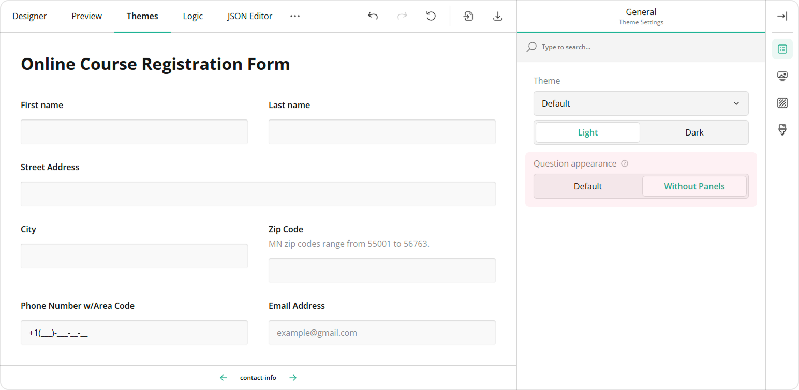Undo the last theme change

(x=373, y=16)
